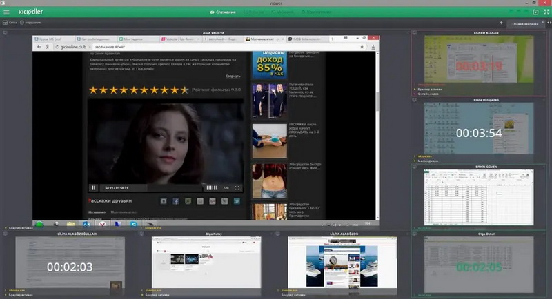Screen dimensions: 552x299
Task: Click the Facebook share icon
Action: point(175,201)
